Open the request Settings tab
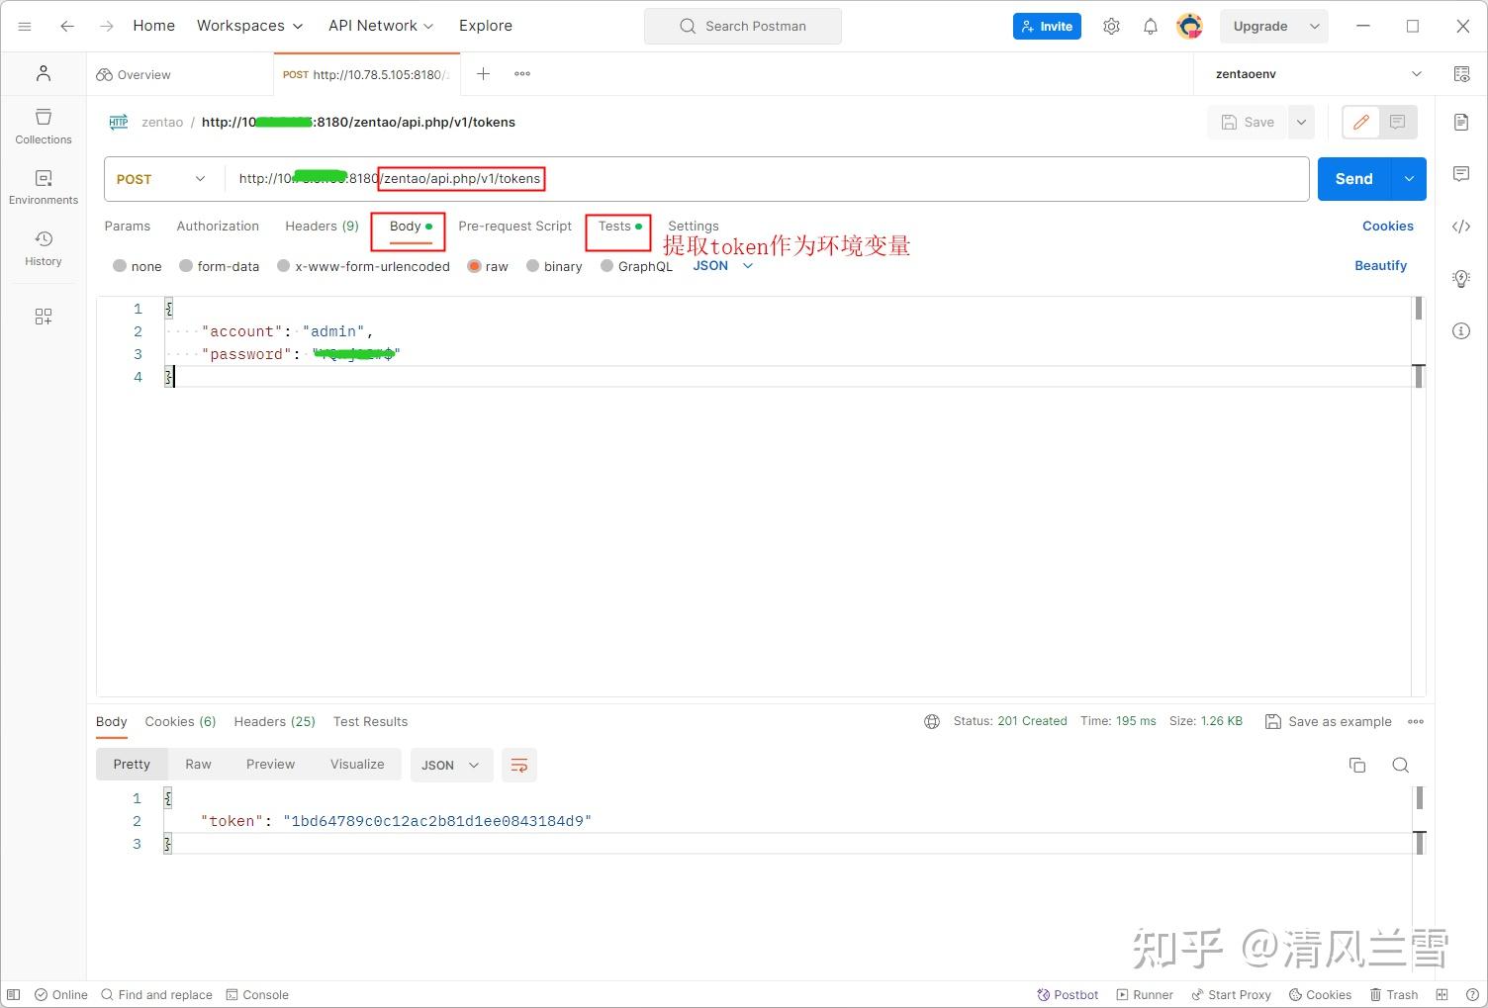Screen dimensions: 1488x1008 (x=694, y=227)
